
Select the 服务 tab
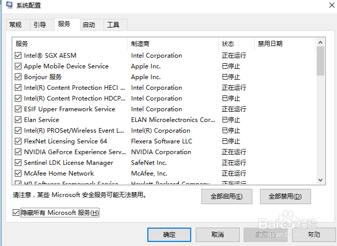[67, 24]
